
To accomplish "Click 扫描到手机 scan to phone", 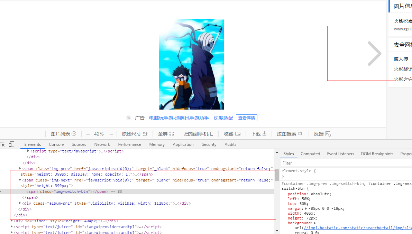I will tap(199, 134).
